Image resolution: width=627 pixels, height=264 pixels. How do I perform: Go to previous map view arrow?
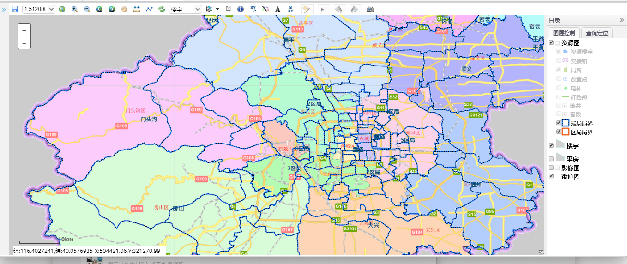pos(99,9)
